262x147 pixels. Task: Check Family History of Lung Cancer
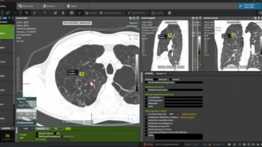coord(146,83)
